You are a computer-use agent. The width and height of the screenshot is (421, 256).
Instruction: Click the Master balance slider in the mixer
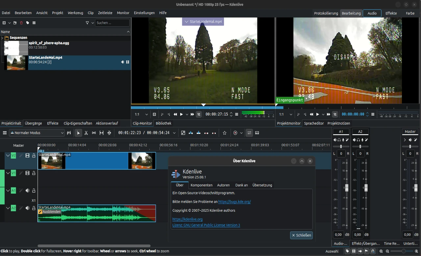pyautogui.click(x=410, y=146)
